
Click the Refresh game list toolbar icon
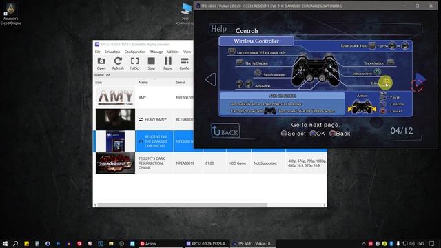click(x=118, y=63)
